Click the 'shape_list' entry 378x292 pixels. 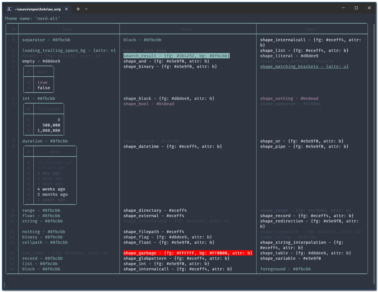coord(304,50)
